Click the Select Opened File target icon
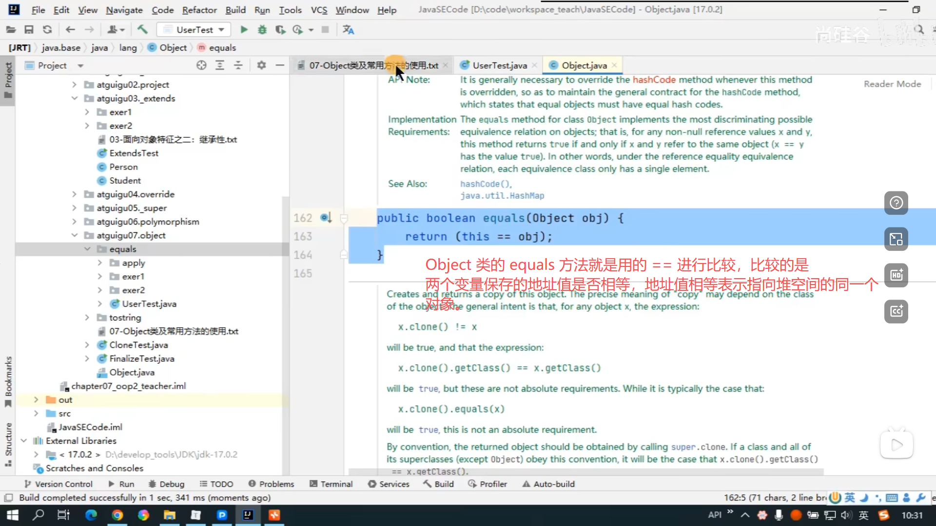 pos(201,65)
